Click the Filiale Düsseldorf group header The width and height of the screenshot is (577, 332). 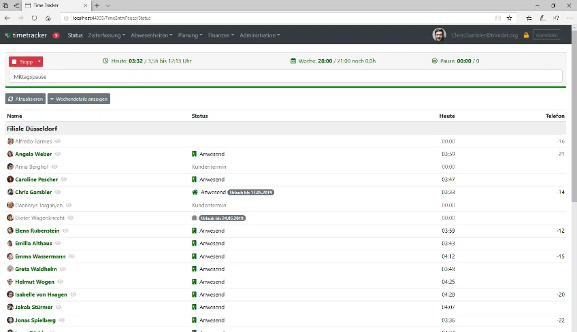[x=286, y=129]
